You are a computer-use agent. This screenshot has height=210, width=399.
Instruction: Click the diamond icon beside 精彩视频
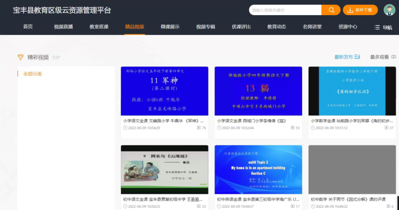(21, 57)
